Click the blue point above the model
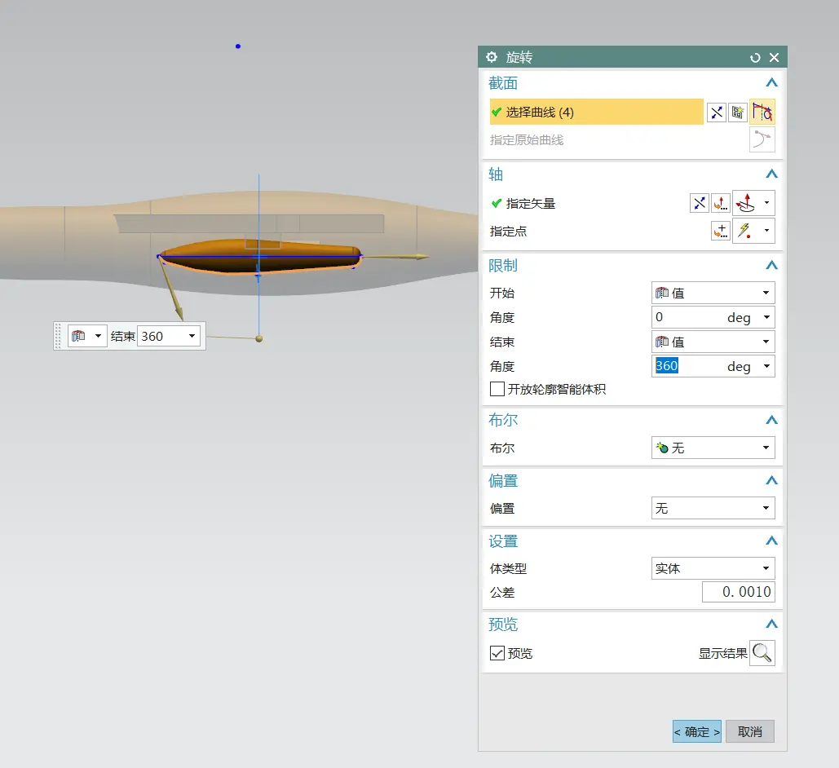Screen dimensions: 839x768 coord(238,46)
